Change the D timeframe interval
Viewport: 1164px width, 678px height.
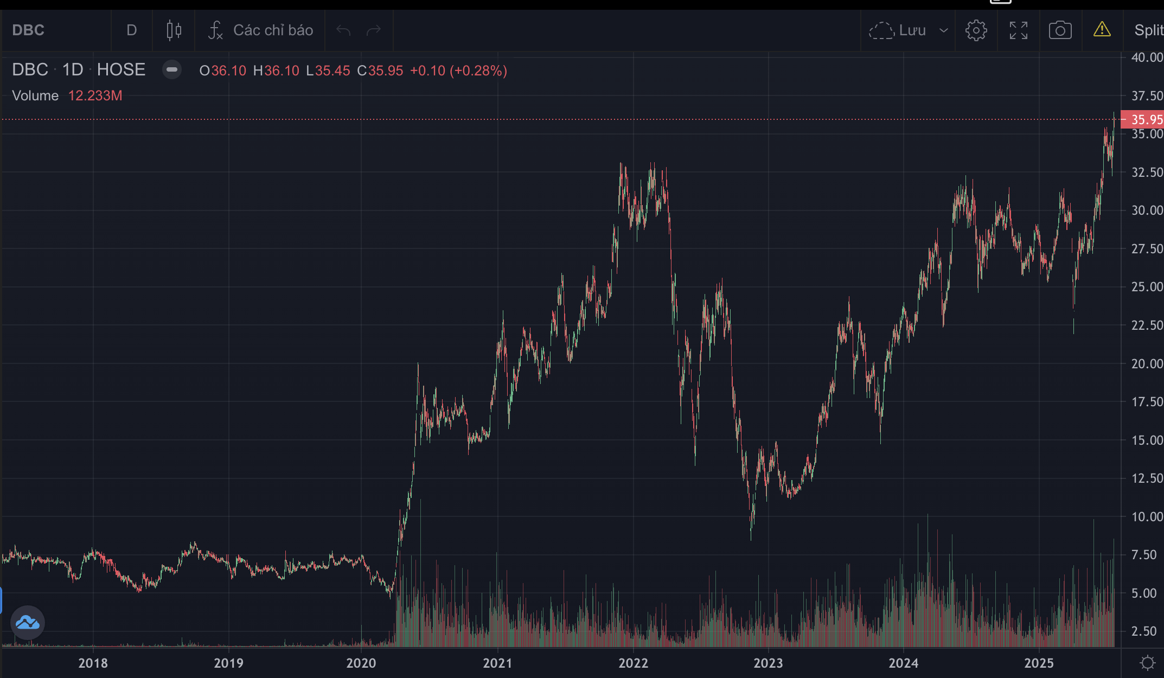[x=131, y=30]
